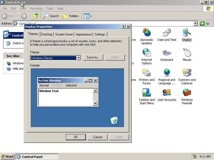Switch to the Settings tab

tap(100, 34)
